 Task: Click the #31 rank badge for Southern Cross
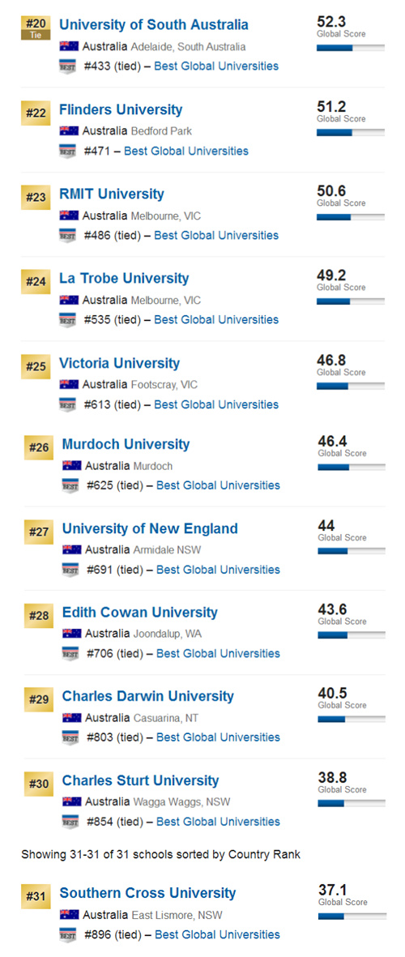coord(36,896)
